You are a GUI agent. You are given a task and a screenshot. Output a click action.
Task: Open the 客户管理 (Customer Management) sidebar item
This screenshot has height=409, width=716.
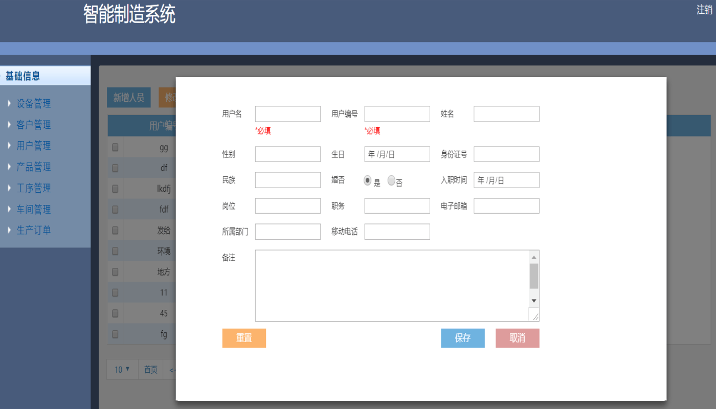pos(35,124)
